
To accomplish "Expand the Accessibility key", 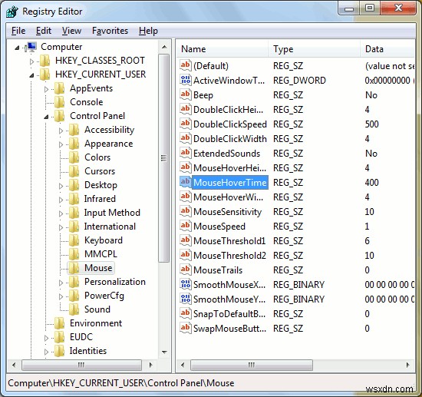I will pos(61,131).
